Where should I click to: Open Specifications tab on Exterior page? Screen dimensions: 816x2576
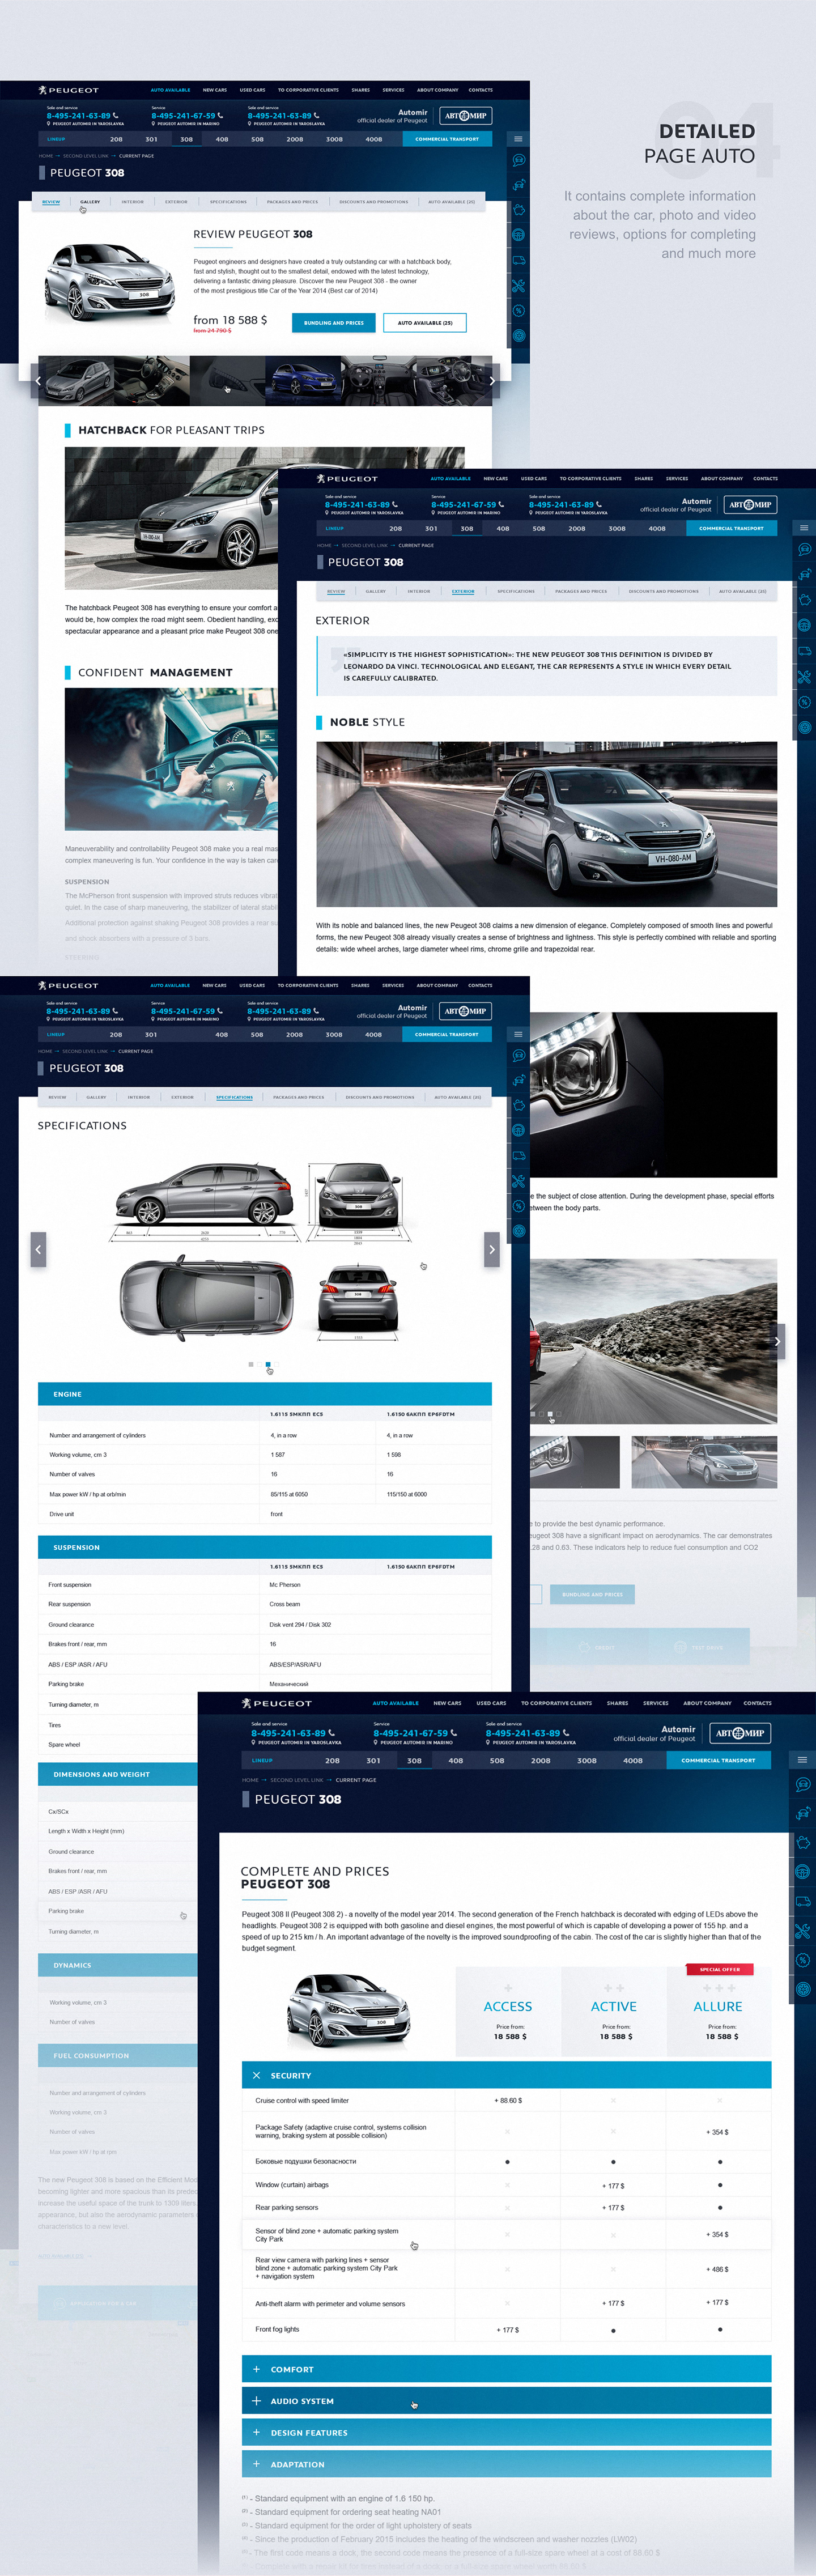[x=516, y=591]
